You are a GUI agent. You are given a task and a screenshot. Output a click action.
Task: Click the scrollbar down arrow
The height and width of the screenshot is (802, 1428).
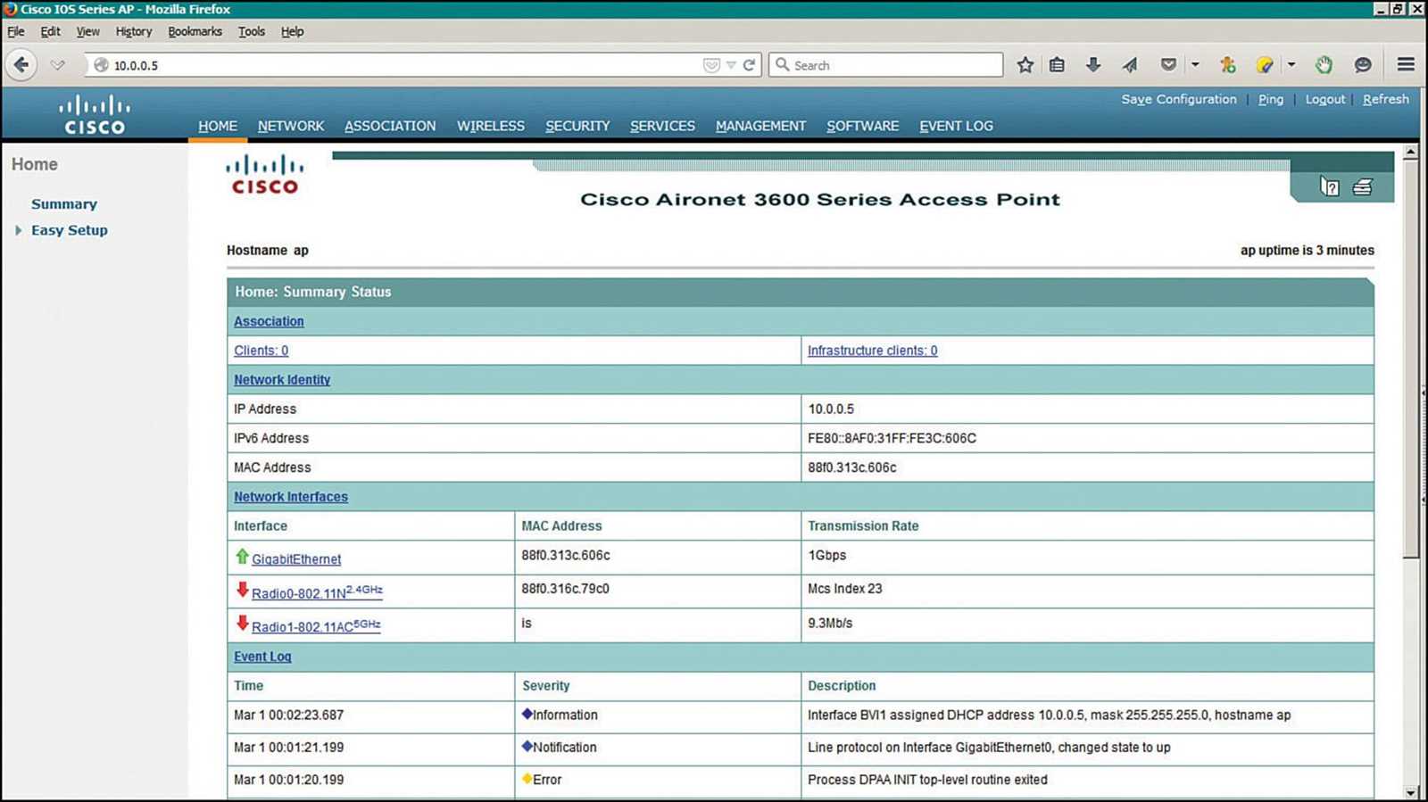click(1411, 792)
